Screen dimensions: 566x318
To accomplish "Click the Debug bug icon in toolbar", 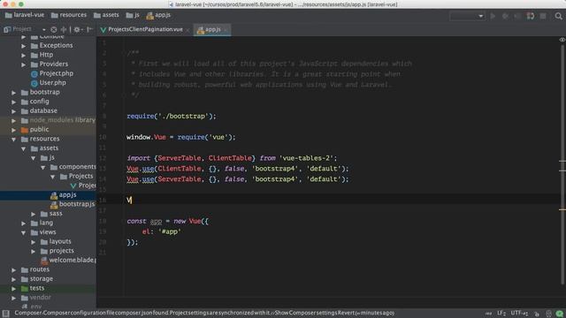I will click(x=505, y=16).
